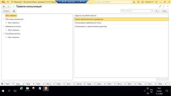Open the 1C main menu hamburger icon

point(8,2)
